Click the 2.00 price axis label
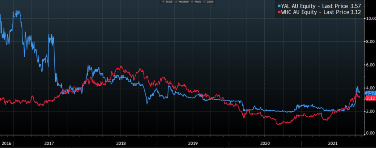The width and height of the screenshot is (376, 148). (371, 111)
